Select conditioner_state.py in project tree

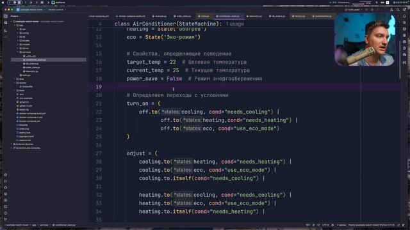click(49, 59)
